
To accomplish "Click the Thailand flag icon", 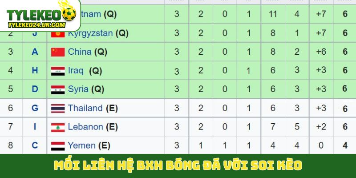I will pyautogui.click(x=58, y=108).
